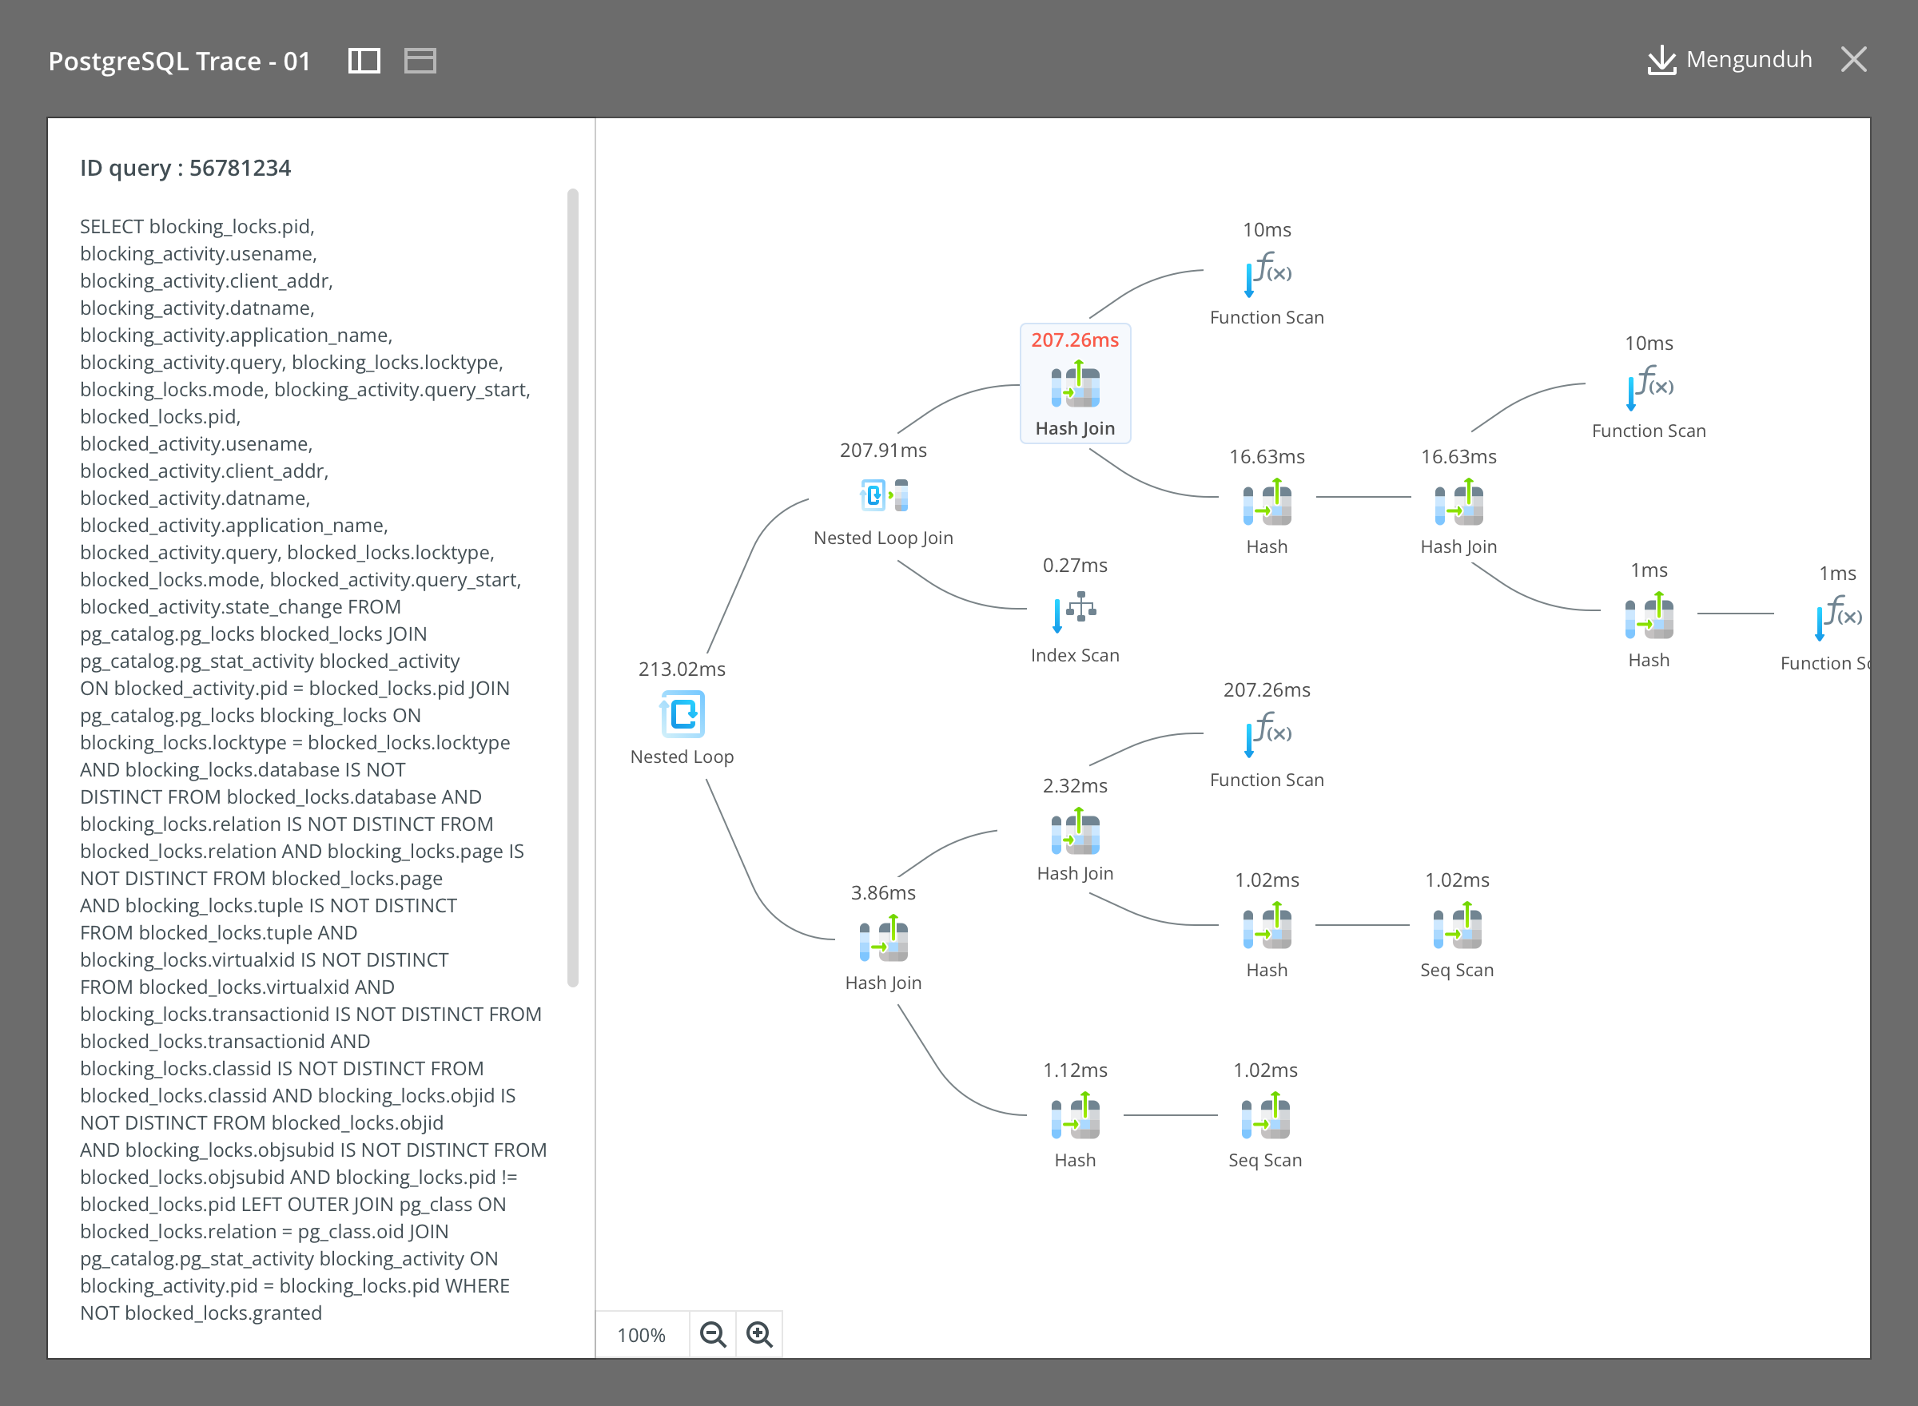Select the 1ms Hash node icon
Viewport: 1918px width, 1406px height.
point(1649,615)
